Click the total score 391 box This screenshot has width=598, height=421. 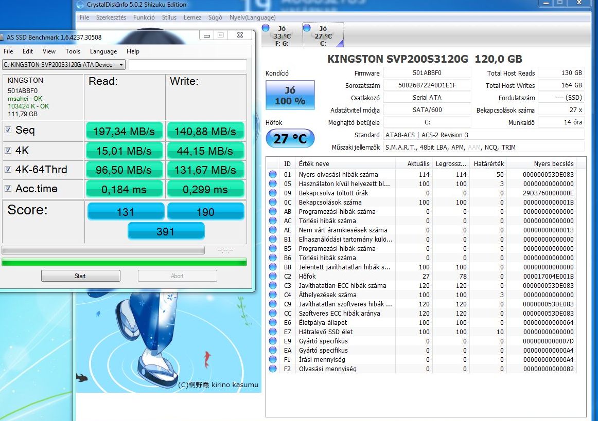pyautogui.click(x=166, y=231)
